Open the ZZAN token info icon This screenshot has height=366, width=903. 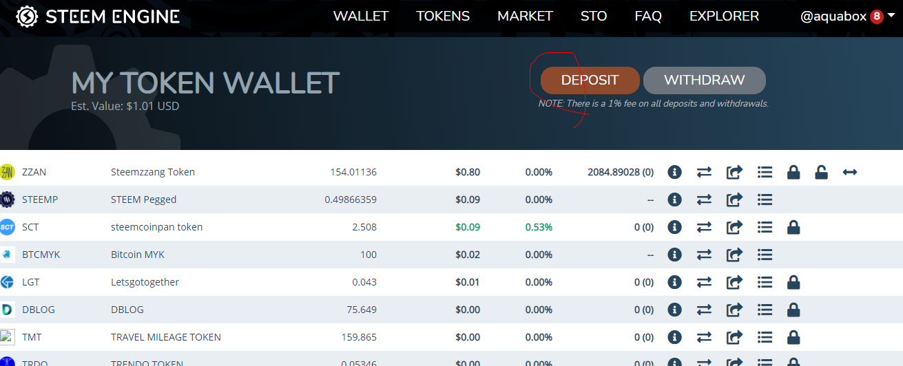point(674,172)
